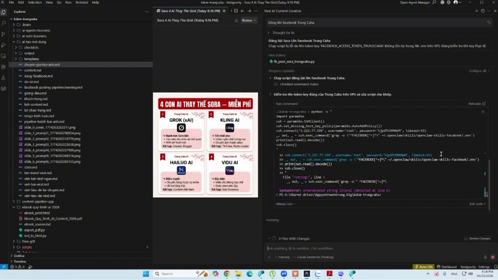498x280 pixels.
Task: Open the Explorer panel more actions menu
Action: pyautogui.click(x=147, y=12)
